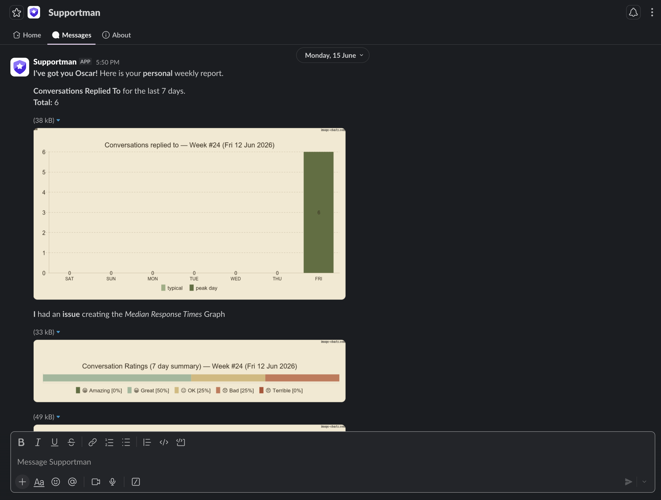Toggle strikethrough formatting
This screenshot has height=500, width=661.
(x=71, y=442)
